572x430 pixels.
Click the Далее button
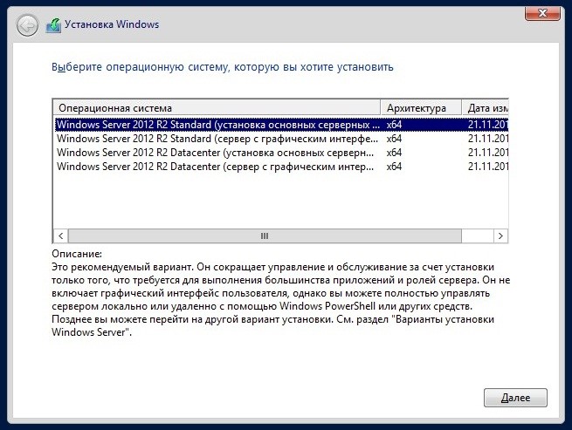[x=515, y=398]
